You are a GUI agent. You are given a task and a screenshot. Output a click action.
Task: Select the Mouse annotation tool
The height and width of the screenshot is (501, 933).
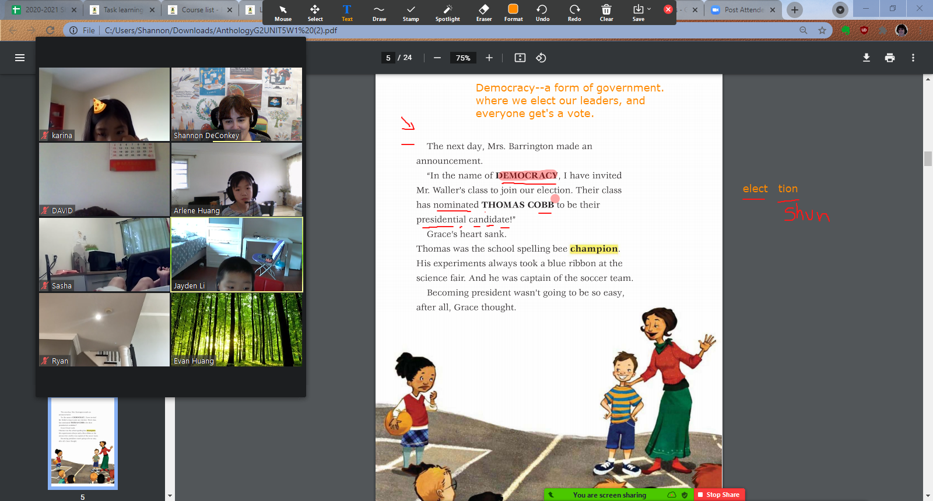click(283, 13)
